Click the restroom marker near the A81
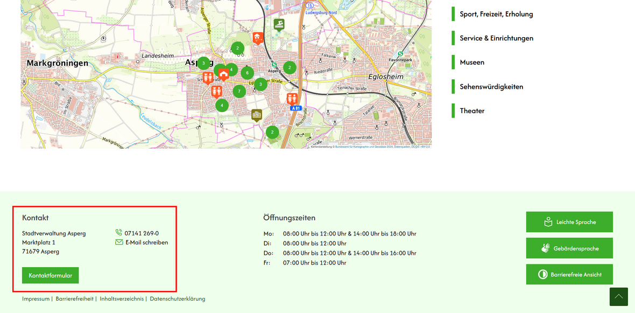 (x=292, y=99)
